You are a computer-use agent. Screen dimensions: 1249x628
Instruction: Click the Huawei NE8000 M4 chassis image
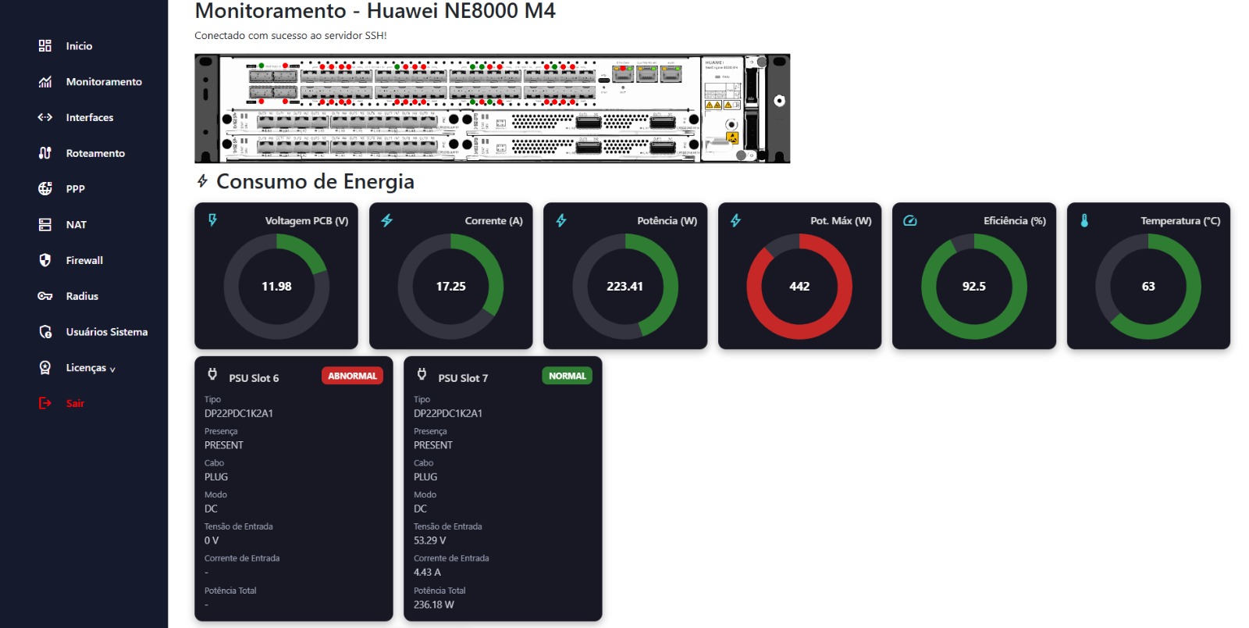coord(492,109)
